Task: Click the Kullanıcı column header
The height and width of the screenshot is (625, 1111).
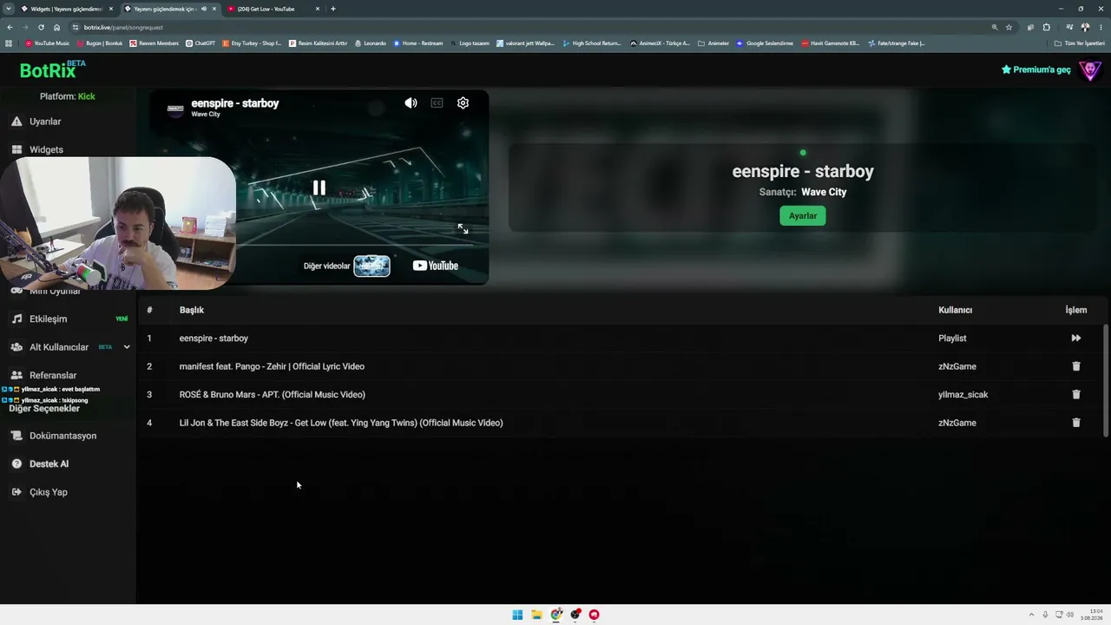Action: tap(955, 310)
